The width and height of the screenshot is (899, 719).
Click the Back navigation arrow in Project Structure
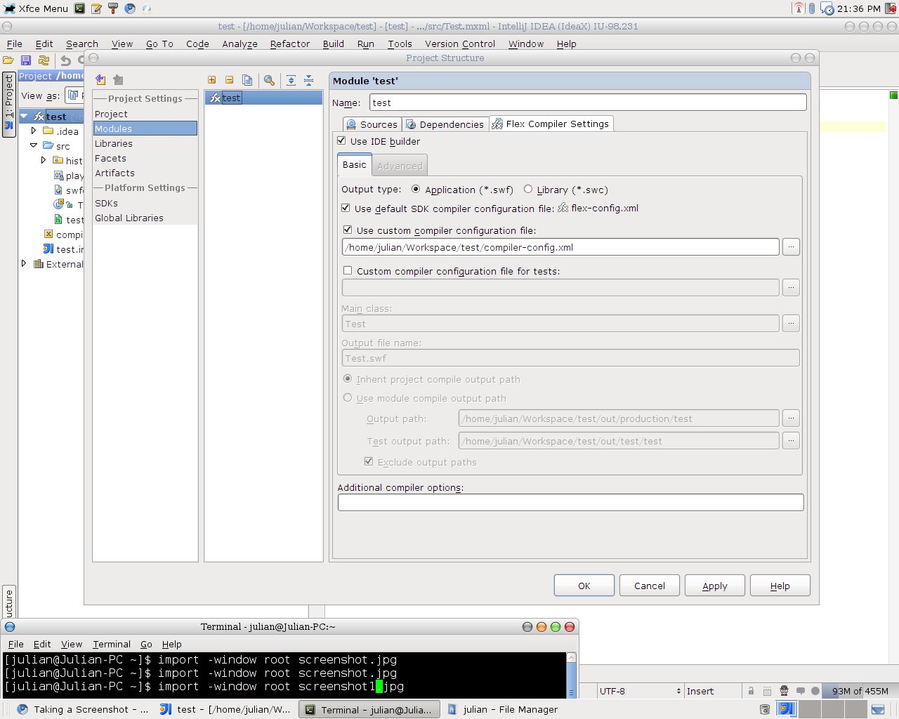(100, 80)
